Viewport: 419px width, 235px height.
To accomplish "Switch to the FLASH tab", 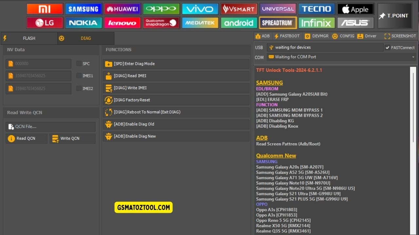I will (x=29, y=38).
